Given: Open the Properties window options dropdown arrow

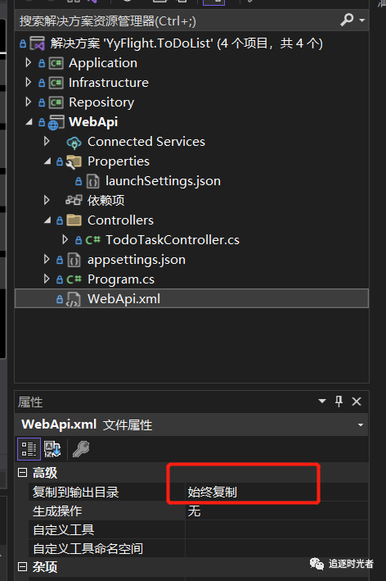Looking at the screenshot, I should coord(322,402).
